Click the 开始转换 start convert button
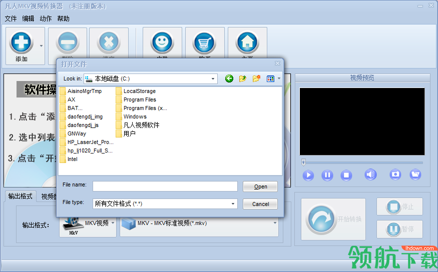The image size is (438, 272). (333, 219)
